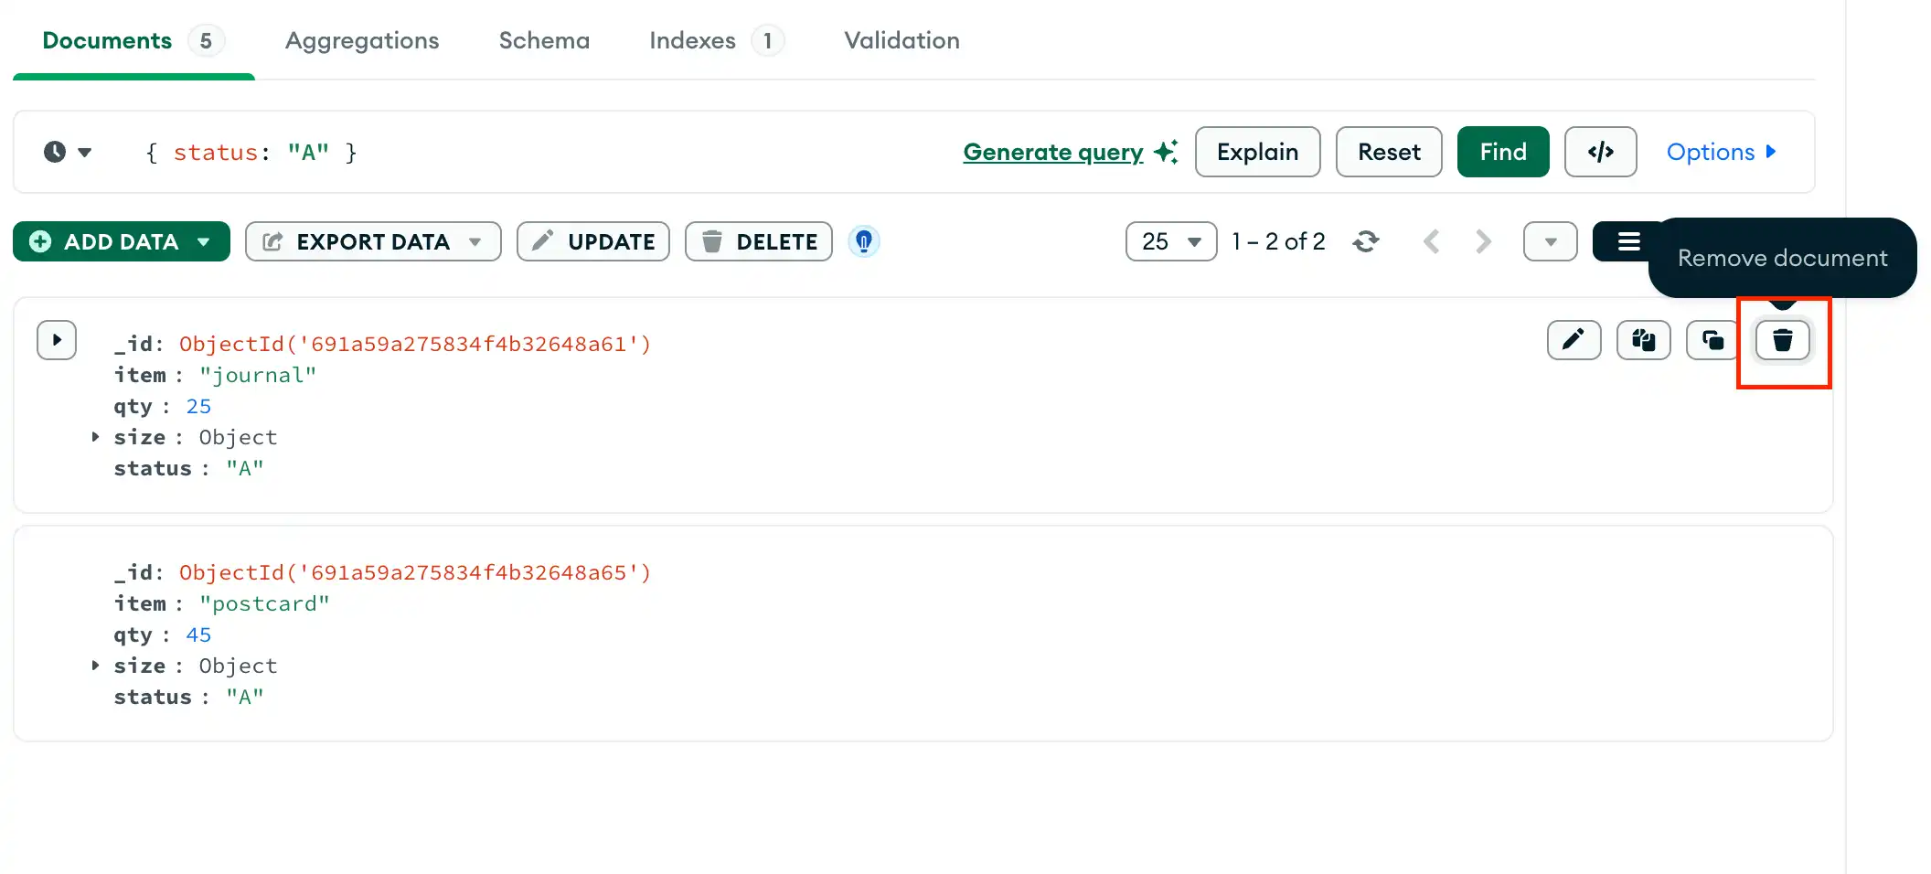Switch to the Aggregations tab
Viewport: 1931px width, 874px height.
tap(362, 40)
